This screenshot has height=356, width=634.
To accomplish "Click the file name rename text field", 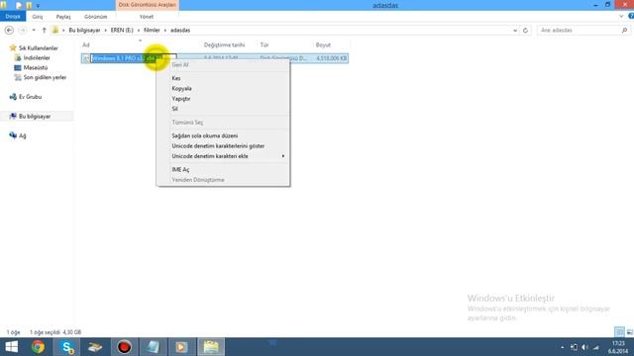I will pyautogui.click(x=134, y=58).
